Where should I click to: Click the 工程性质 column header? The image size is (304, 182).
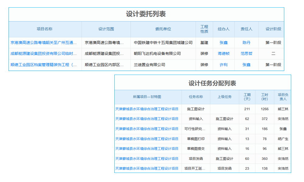coord(204,29)
